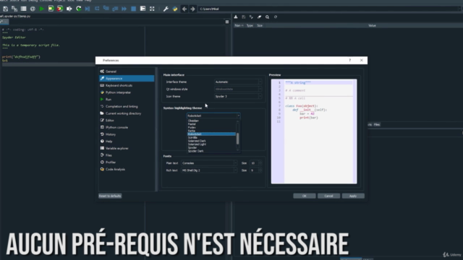Click the Re-run last script icon
The width and height of the screenshot is (463, 260).
coord(79,9)
